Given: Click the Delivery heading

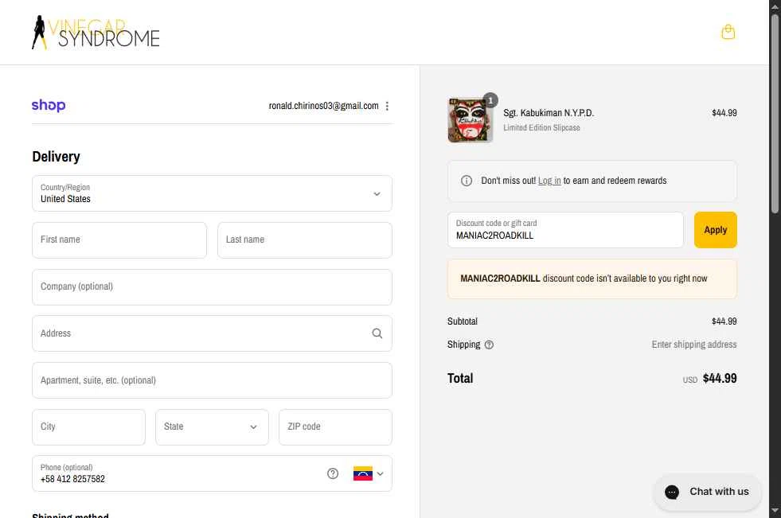Looking at the screenshot, I should [56, 157].
